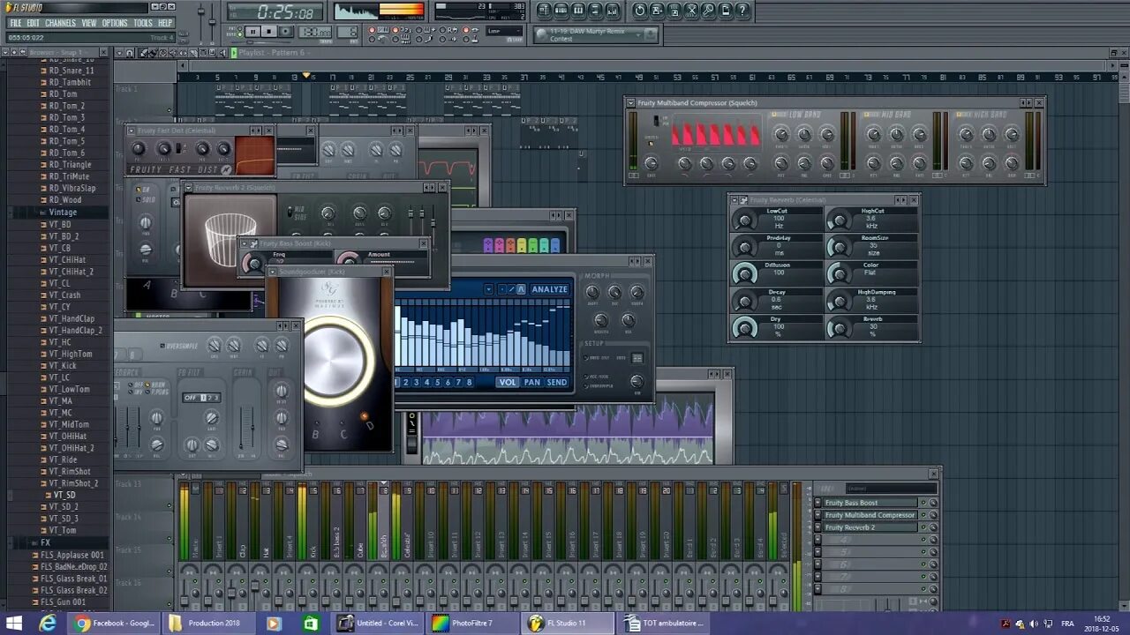Screen dimensions: 1130x635
Task: Click the save project toolbar icon
Action: click(x=658, y=11)
